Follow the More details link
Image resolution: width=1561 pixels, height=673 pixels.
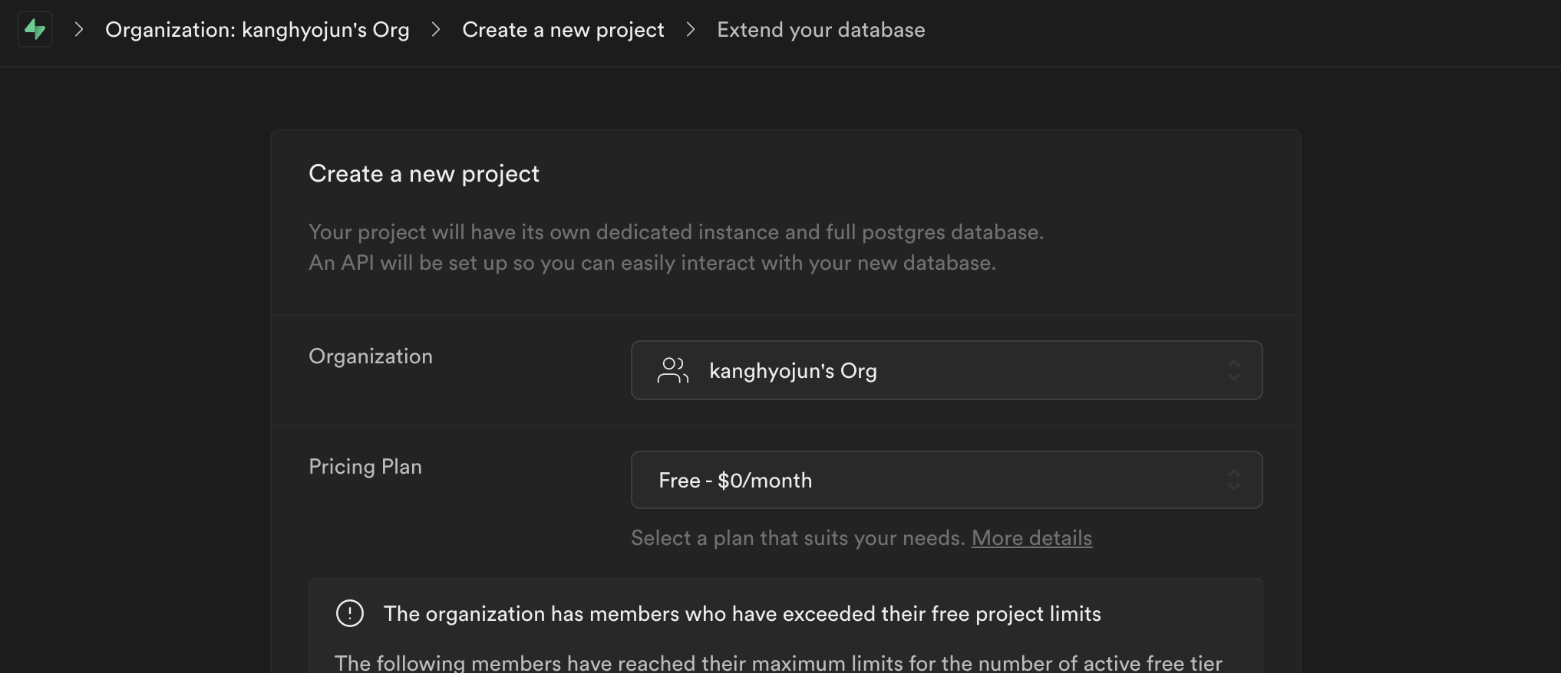pyautogui.click(x=1031, y=538)
